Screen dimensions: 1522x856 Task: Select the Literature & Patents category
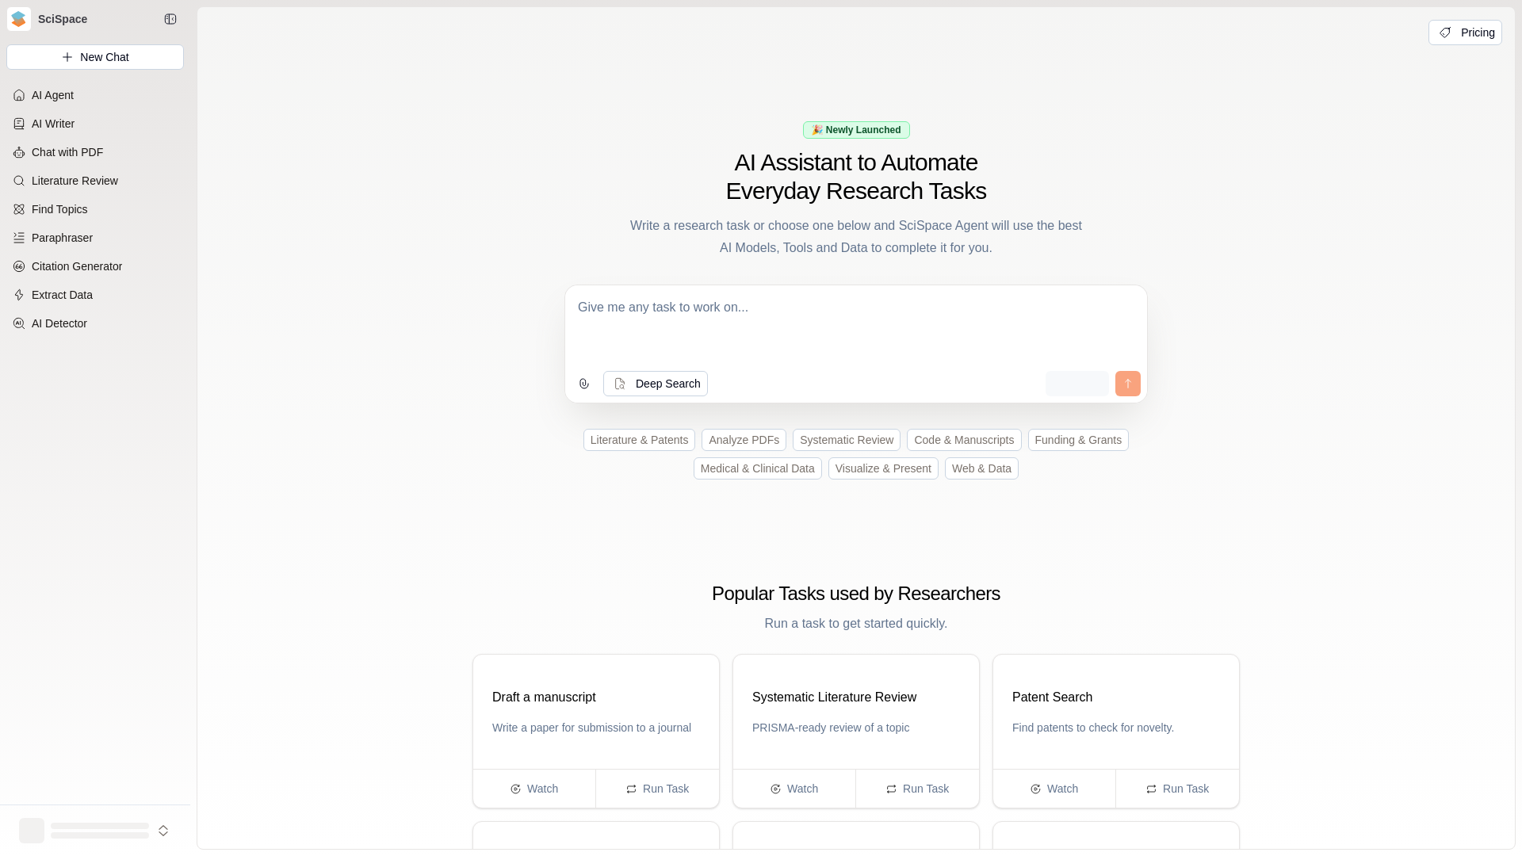click(x=639, y=440)
